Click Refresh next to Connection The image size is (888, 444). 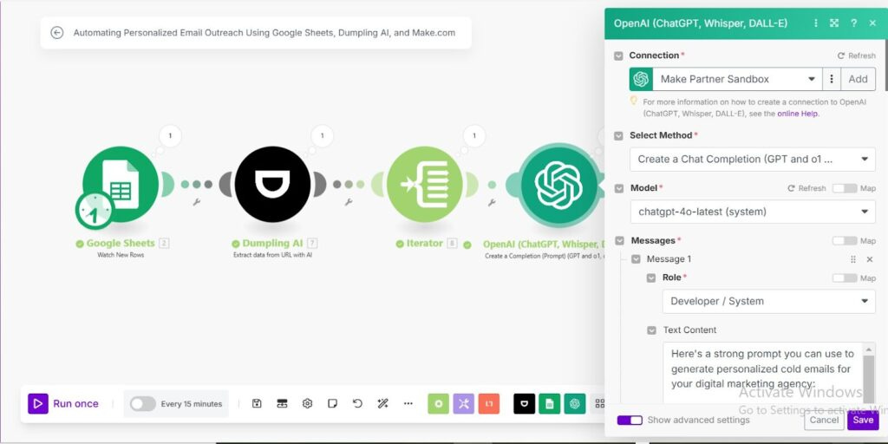tap(856, 55)
